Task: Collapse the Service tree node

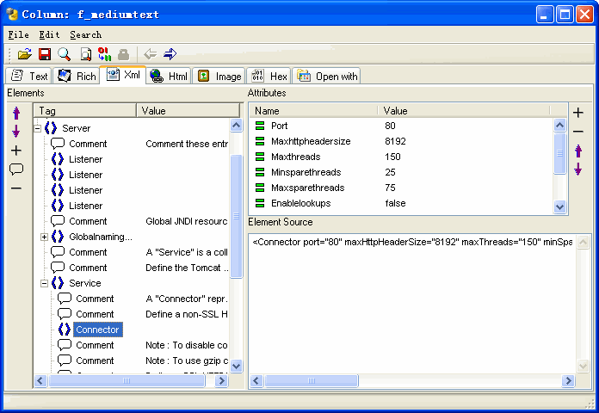Action: click(x=45, y=283)
